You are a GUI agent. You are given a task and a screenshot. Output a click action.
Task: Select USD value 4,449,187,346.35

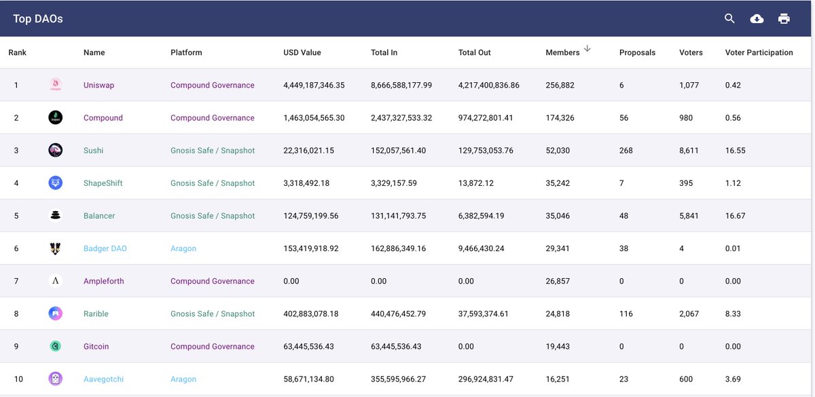(x=314, y=86)
